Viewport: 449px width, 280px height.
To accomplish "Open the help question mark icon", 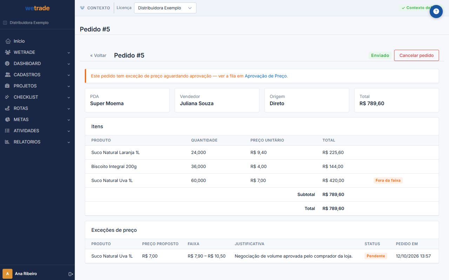I will pyautogui.click(x=436, y=12).
